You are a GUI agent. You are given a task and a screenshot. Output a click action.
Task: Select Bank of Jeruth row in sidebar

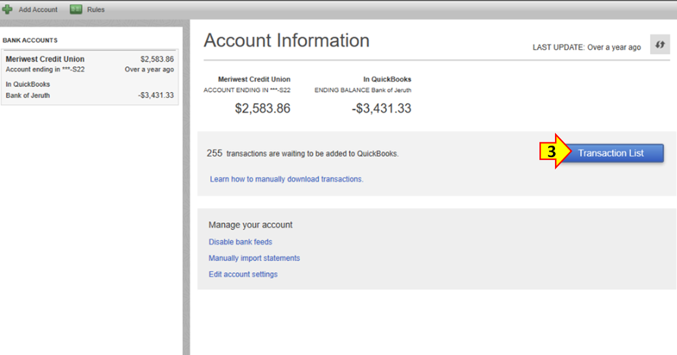[28, 96]
